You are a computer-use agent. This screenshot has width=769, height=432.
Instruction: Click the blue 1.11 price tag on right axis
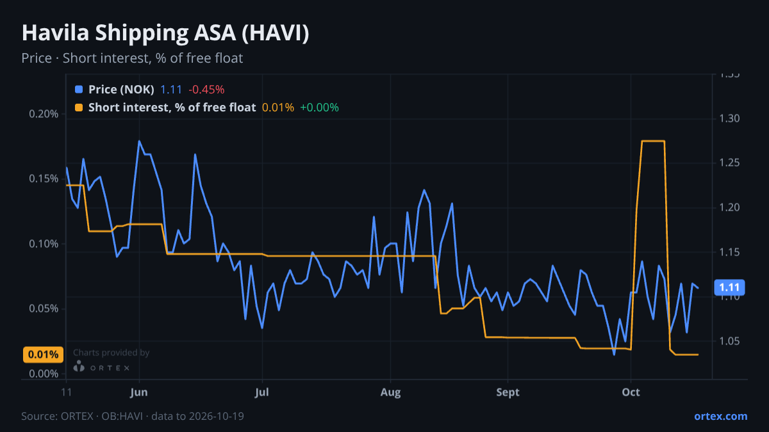coord(729,288)
